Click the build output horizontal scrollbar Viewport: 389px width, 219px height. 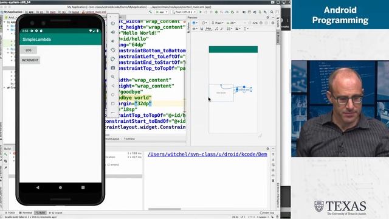165,209
